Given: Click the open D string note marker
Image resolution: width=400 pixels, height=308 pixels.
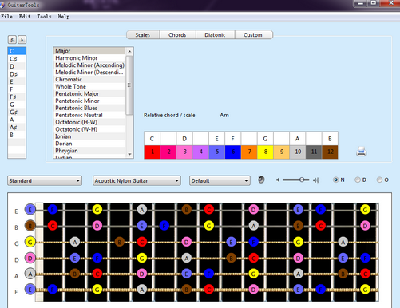Looking at the screenshot, I should (x=30, y=258).
